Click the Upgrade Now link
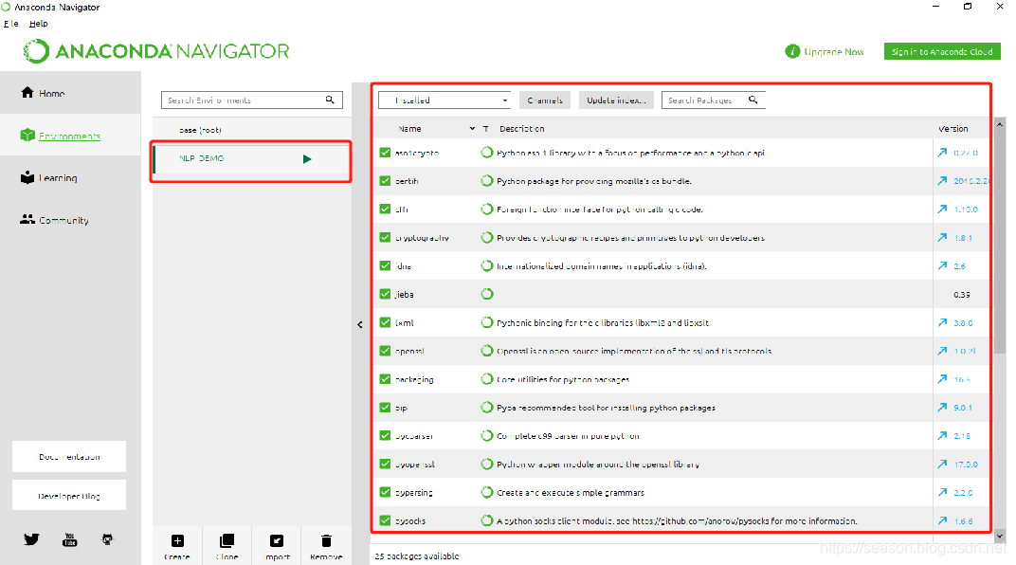1016x565 pixels. (x=834, y=51)
